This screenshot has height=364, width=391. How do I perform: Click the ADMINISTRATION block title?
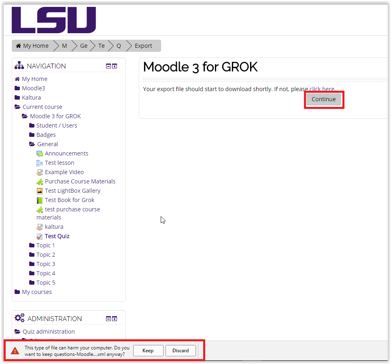coord(55,319)
